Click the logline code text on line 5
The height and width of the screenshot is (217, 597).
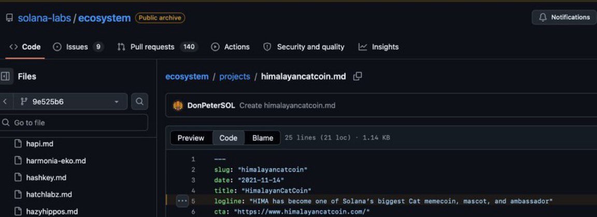383,200
